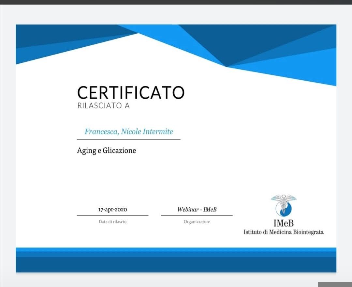Viewport: 352px width, 287px height.
Task: Click the Webinar - IMeB organizer value
Action: tap(197, 210)
